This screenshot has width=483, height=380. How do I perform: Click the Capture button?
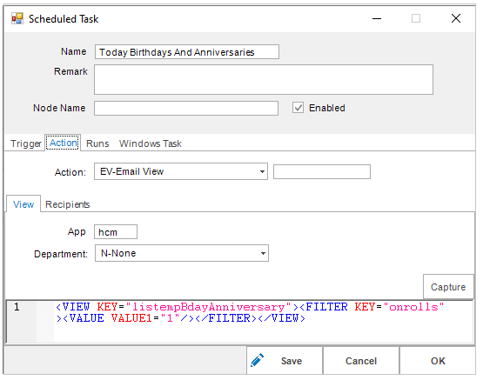click(x=448, y=287)
